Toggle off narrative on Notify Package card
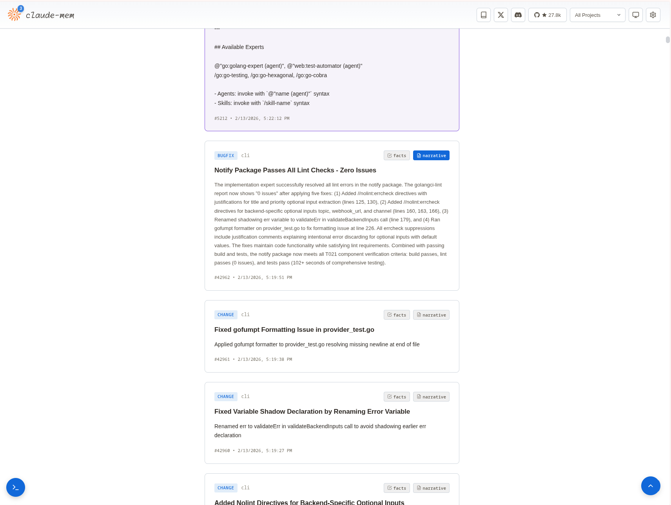This screenshot has height=505, width=671. coord(431,156)
